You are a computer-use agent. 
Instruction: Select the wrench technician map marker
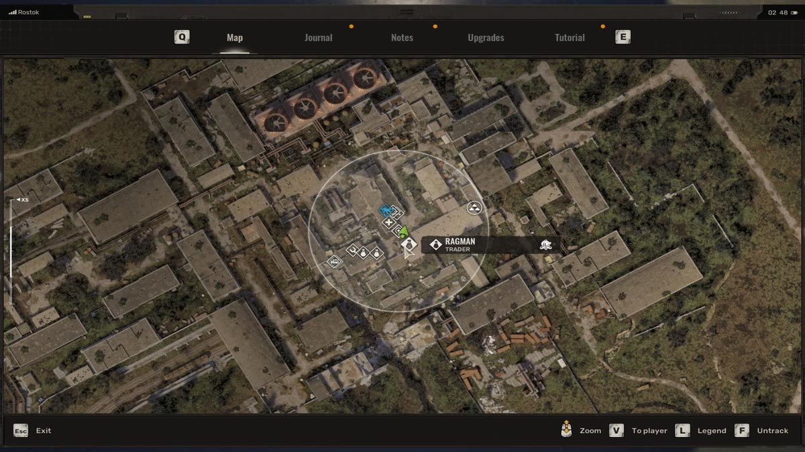(x=352, y=250)
